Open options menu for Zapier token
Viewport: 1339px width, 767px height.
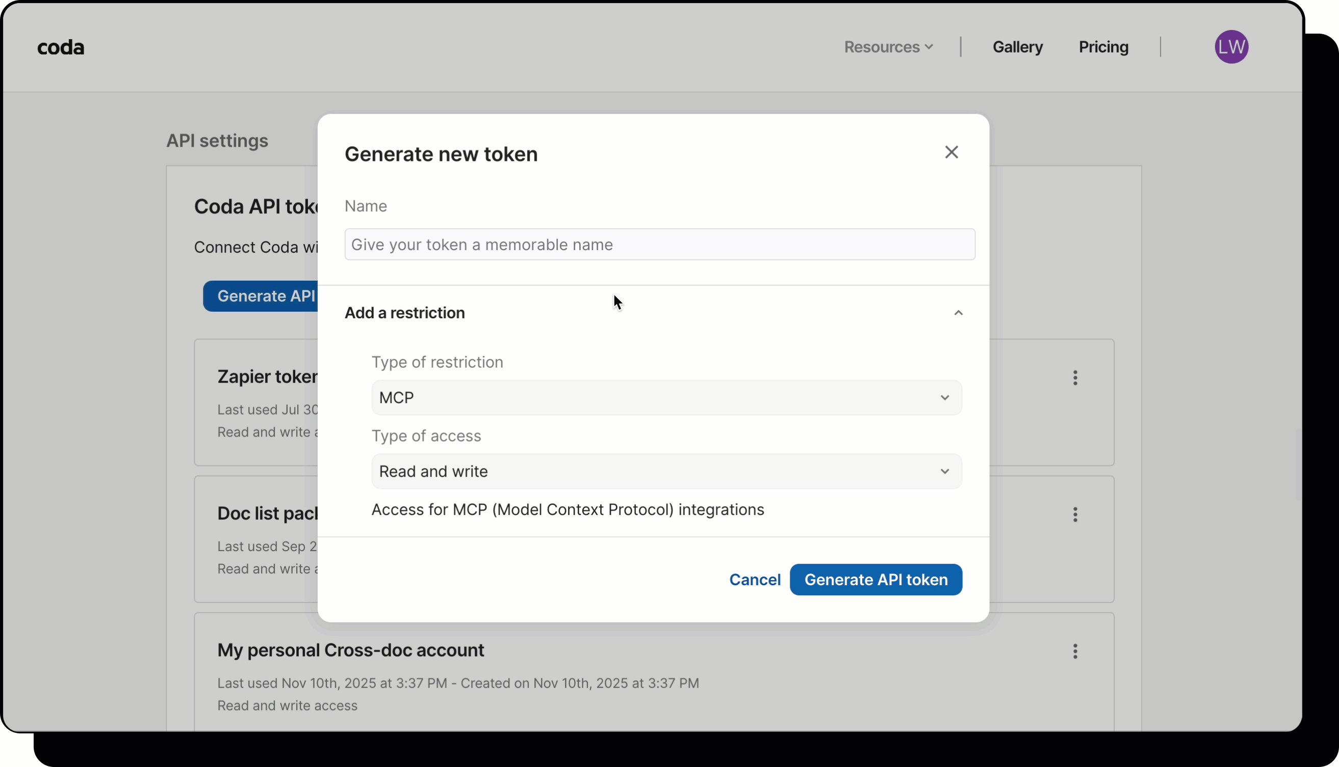[x=1075, y=378]
